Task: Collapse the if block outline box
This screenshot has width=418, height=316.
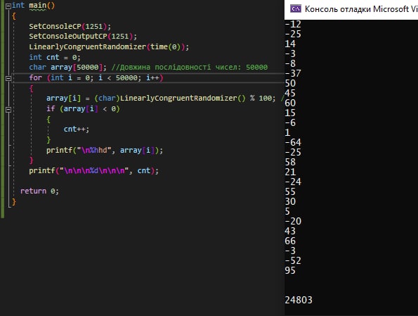Action: click(8, 109)
